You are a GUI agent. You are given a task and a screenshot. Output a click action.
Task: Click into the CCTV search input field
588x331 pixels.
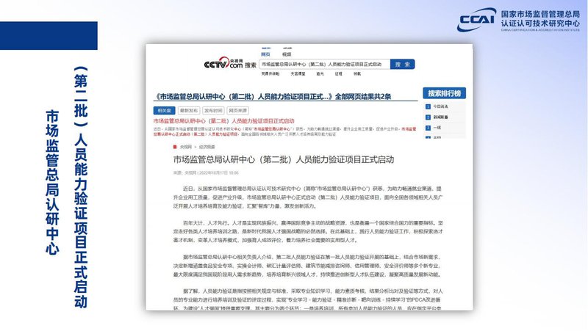323,65
